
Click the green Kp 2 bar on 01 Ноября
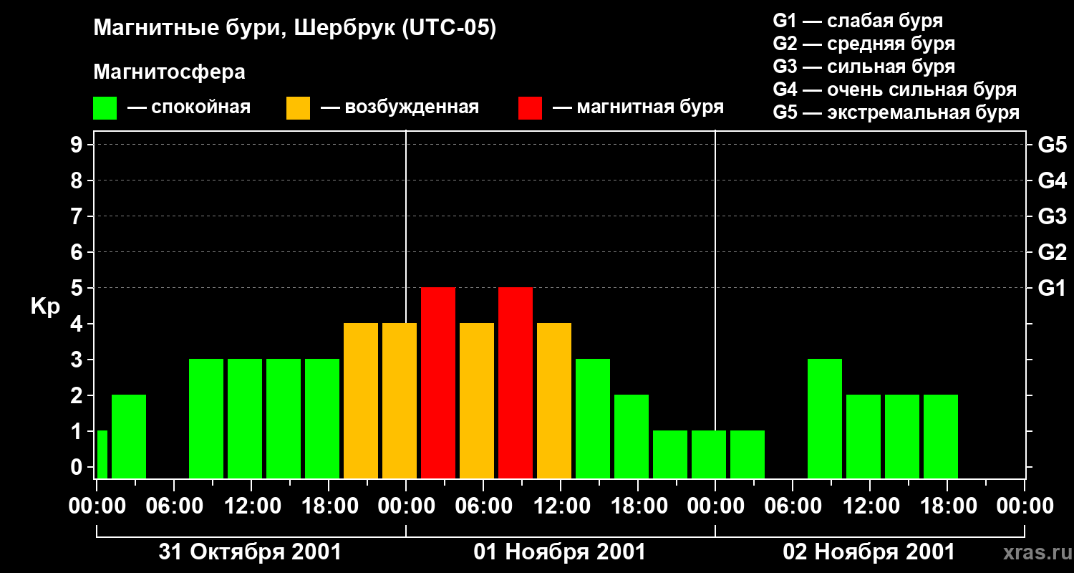click(x=632, y=436)
